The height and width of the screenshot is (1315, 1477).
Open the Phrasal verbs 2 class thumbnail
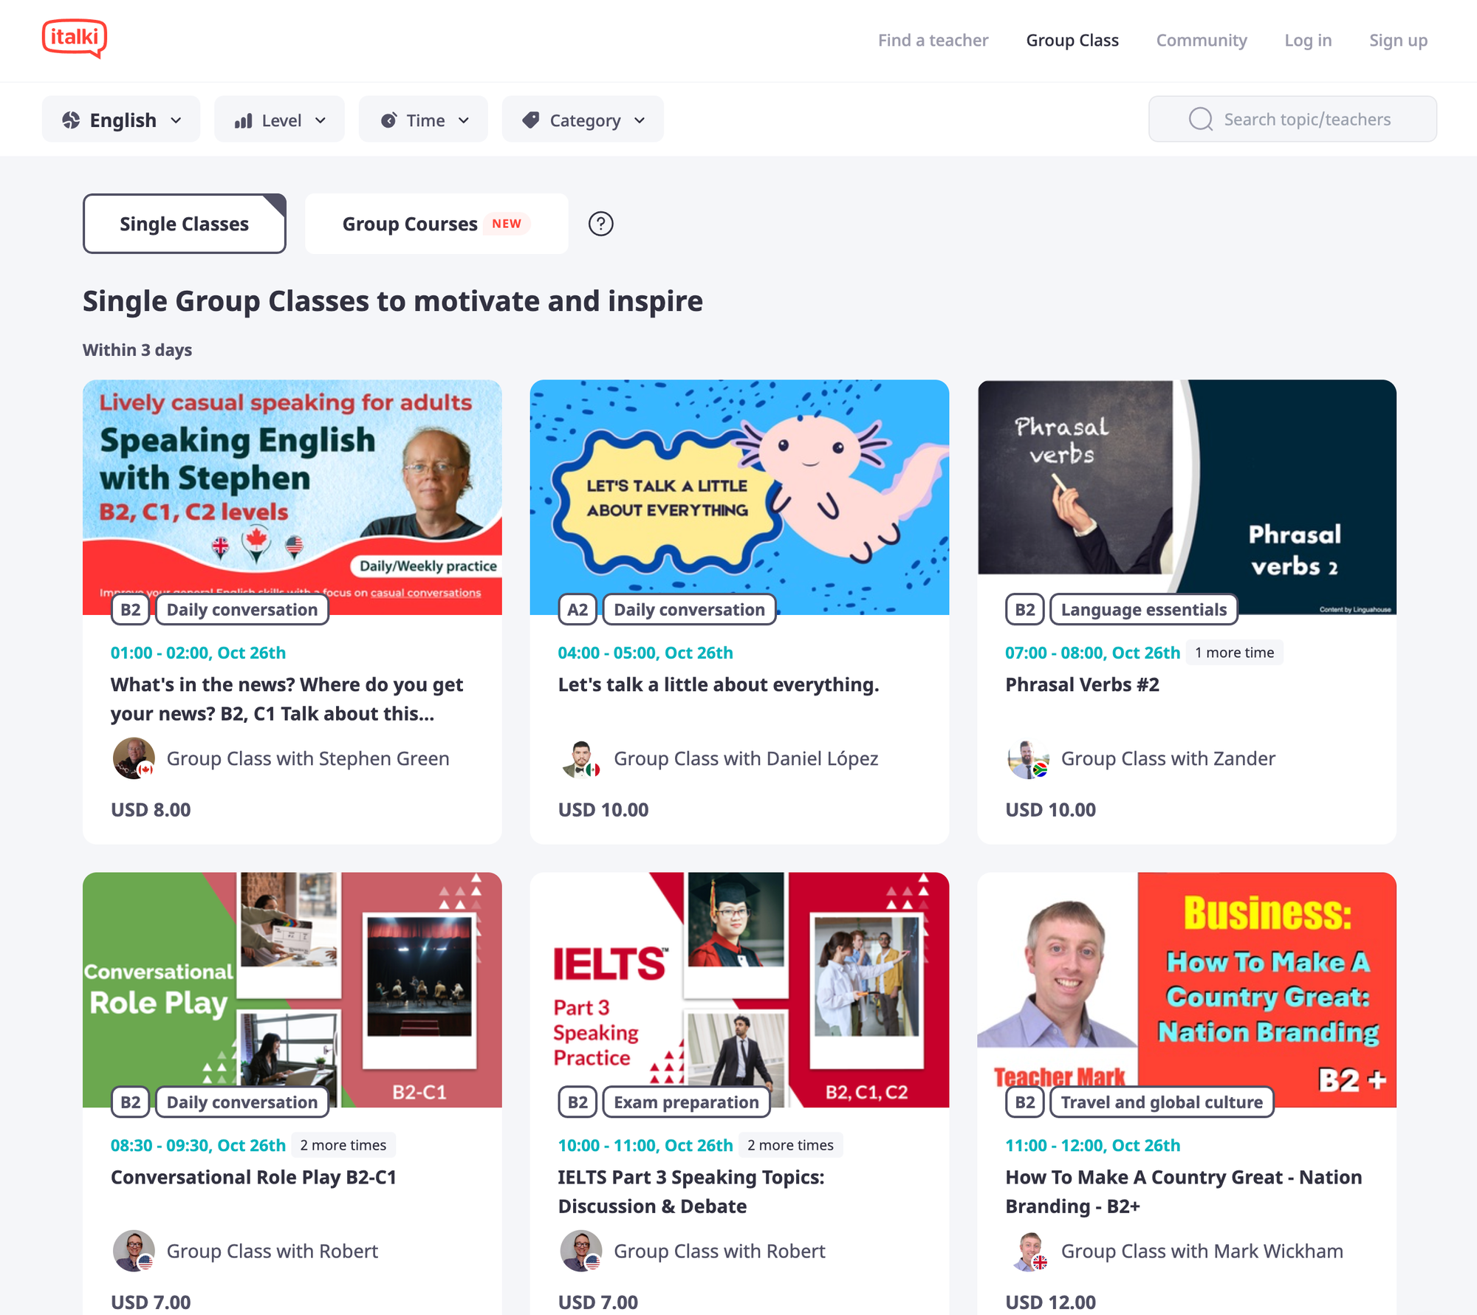[x=1187, y=497]
